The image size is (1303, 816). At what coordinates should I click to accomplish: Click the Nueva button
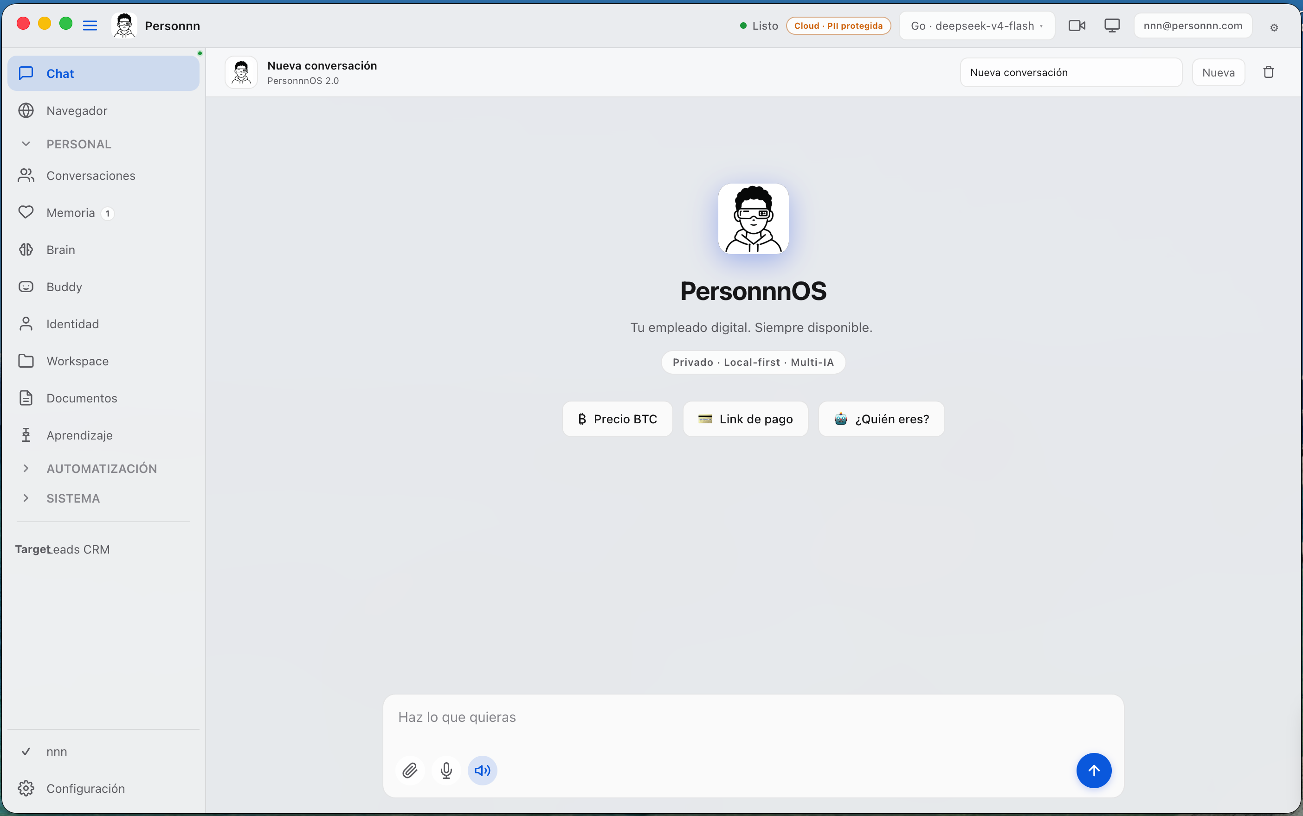(1218, 72)
